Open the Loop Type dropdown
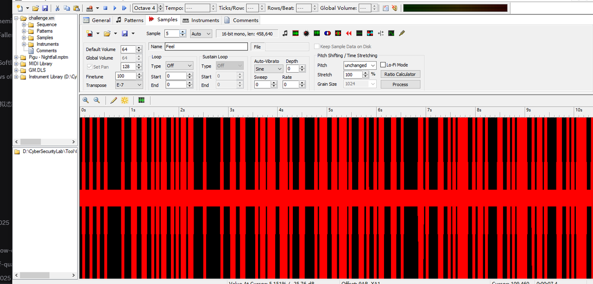593x284 pixels. [179, 65]
